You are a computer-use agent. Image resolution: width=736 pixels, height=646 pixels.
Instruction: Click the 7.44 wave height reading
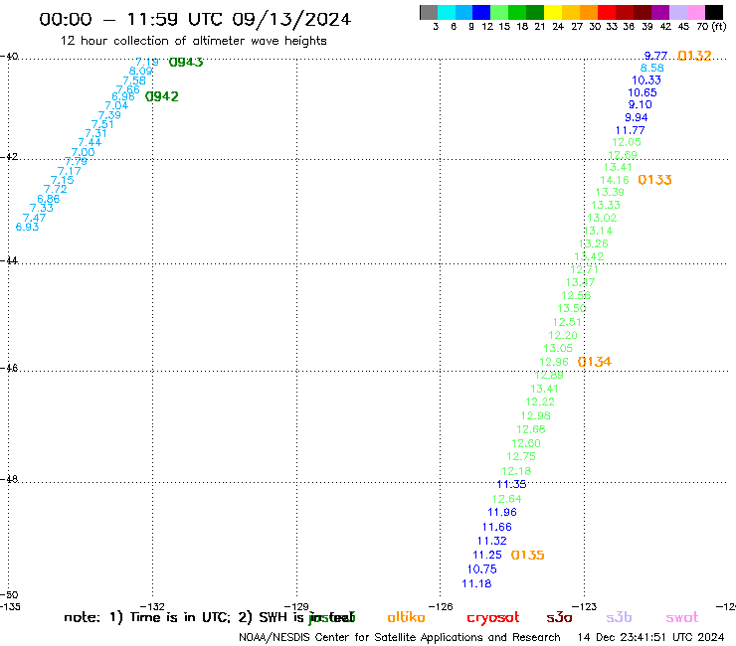[90, 143]
